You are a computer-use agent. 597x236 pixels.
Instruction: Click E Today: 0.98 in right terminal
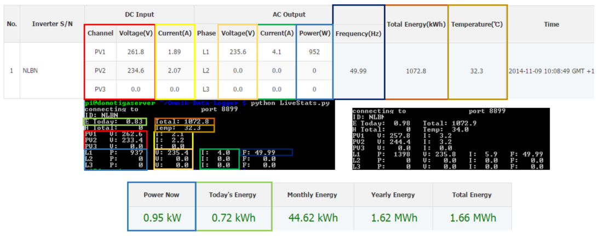point(381,123)
